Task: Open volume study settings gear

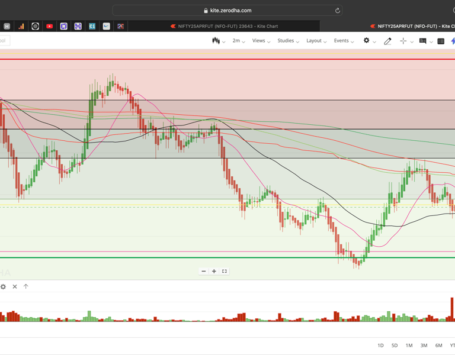Action: [x=3, y=286]
